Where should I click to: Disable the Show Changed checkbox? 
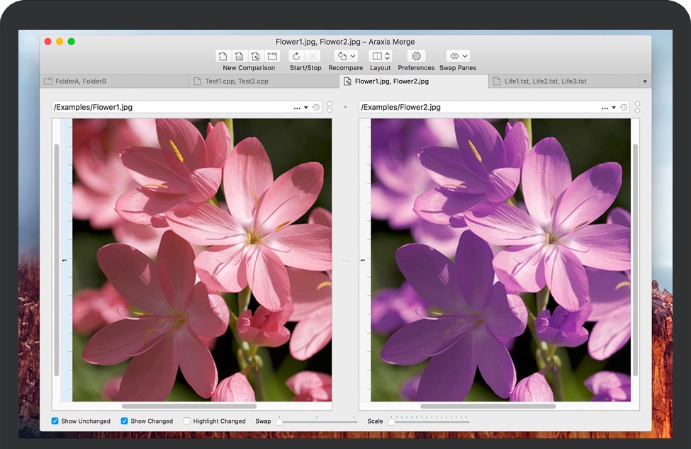(125, 421)
